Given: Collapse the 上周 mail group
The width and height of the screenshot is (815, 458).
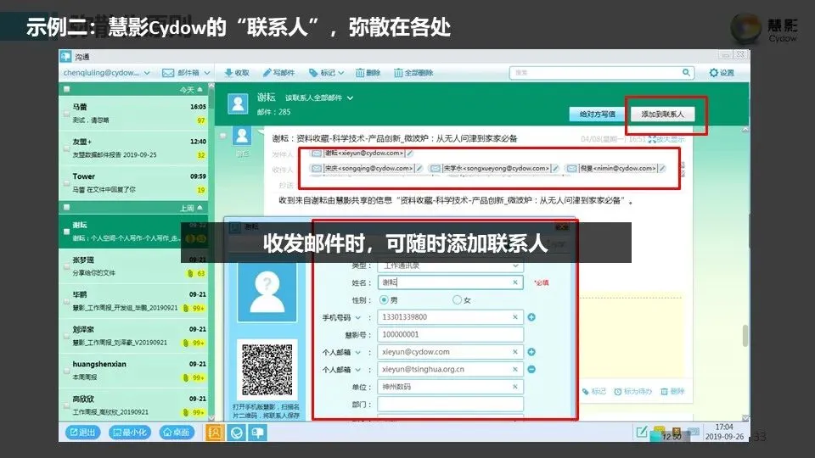Looking at the screenshot, I should tap(200, 208).
